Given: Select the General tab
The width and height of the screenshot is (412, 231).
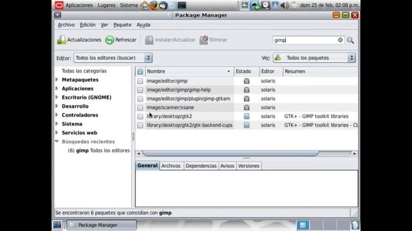Looking at the screenshot, I should pos(147,166).
